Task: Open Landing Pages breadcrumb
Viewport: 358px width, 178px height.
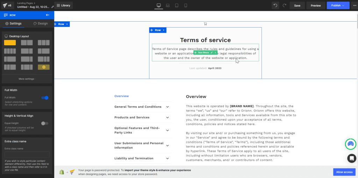Action: pos(25,3)
